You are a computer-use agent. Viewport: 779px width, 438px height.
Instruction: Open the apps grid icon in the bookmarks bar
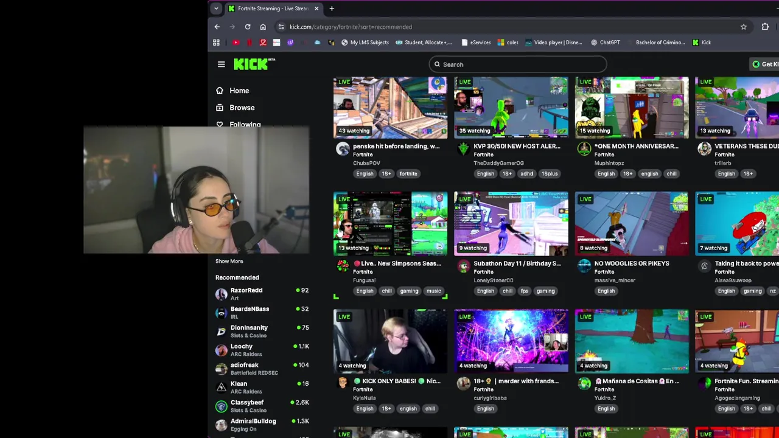click(x=216, y=43)
